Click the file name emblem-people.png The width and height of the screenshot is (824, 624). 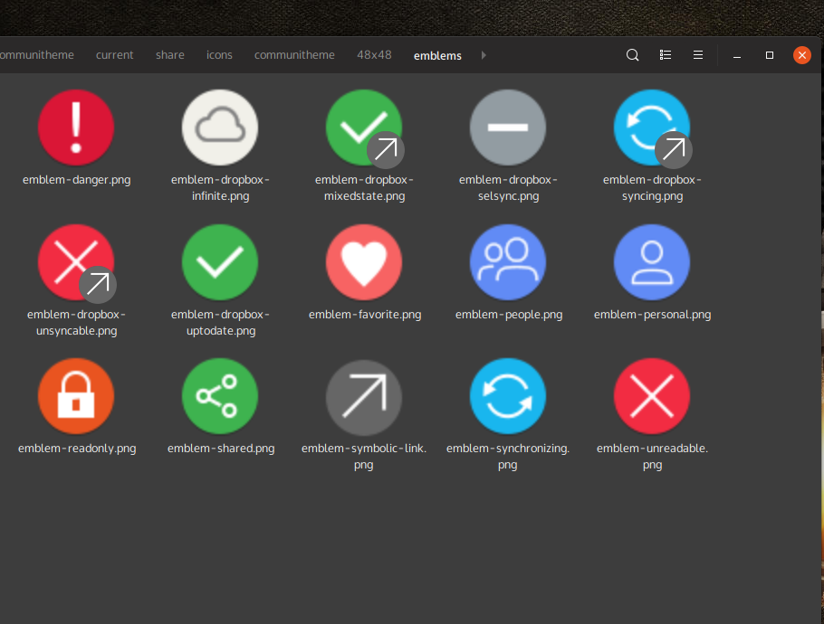[x=509, y=315]
